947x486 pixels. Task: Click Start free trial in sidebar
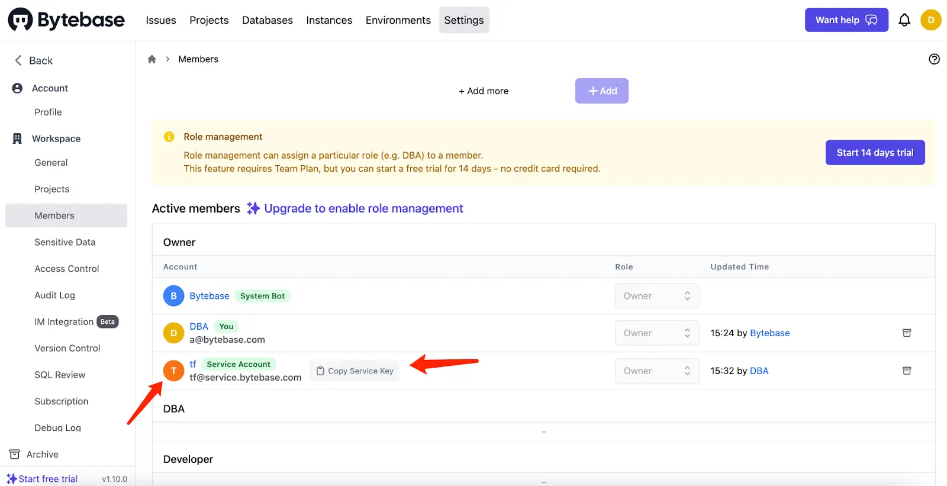tap(48, 479)
